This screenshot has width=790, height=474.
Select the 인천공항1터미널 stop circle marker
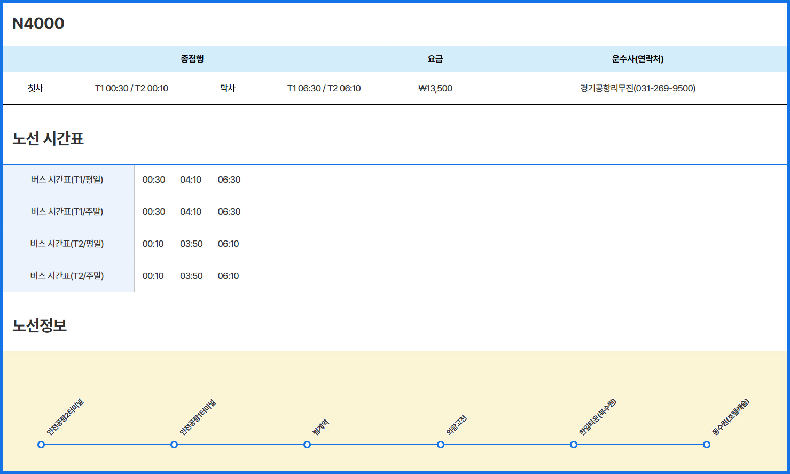(174, 445)
